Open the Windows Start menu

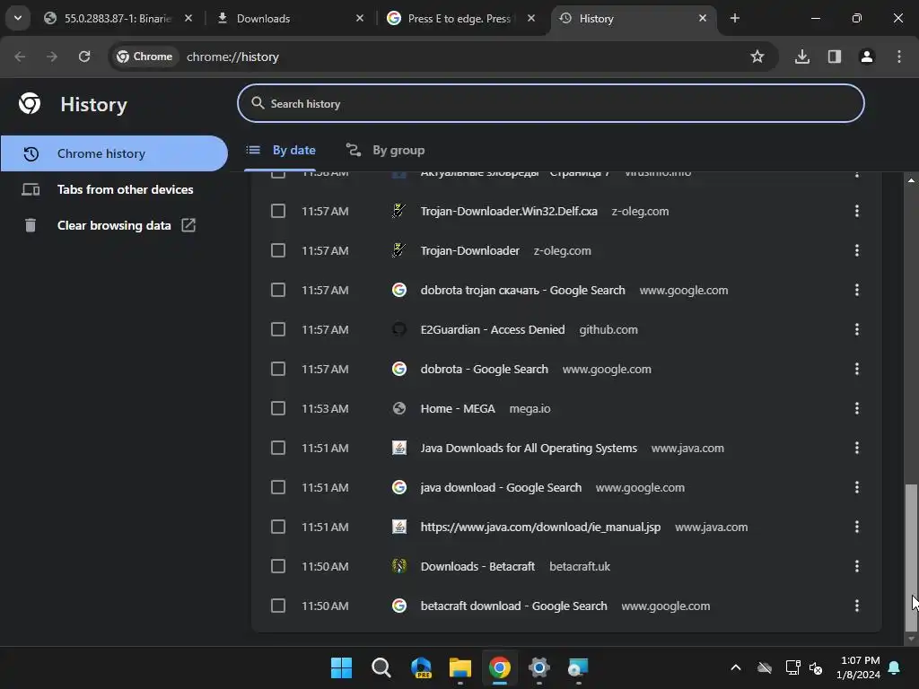pyautogui.click(x=341, y=667)
